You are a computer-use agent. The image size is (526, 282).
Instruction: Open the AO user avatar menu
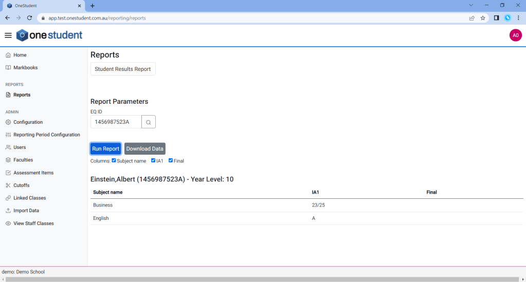[515, 35]
